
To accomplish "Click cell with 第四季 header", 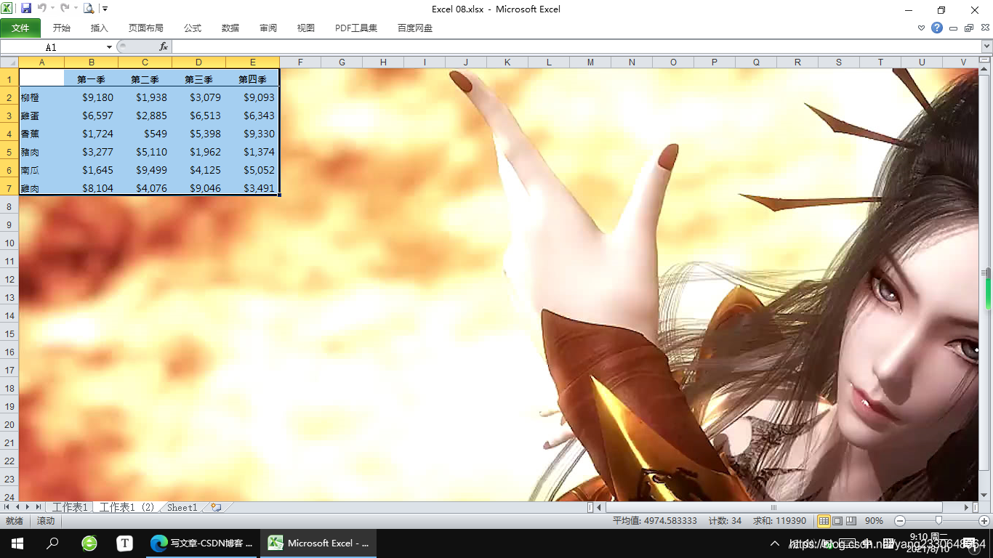I will [x=252, y=79].
